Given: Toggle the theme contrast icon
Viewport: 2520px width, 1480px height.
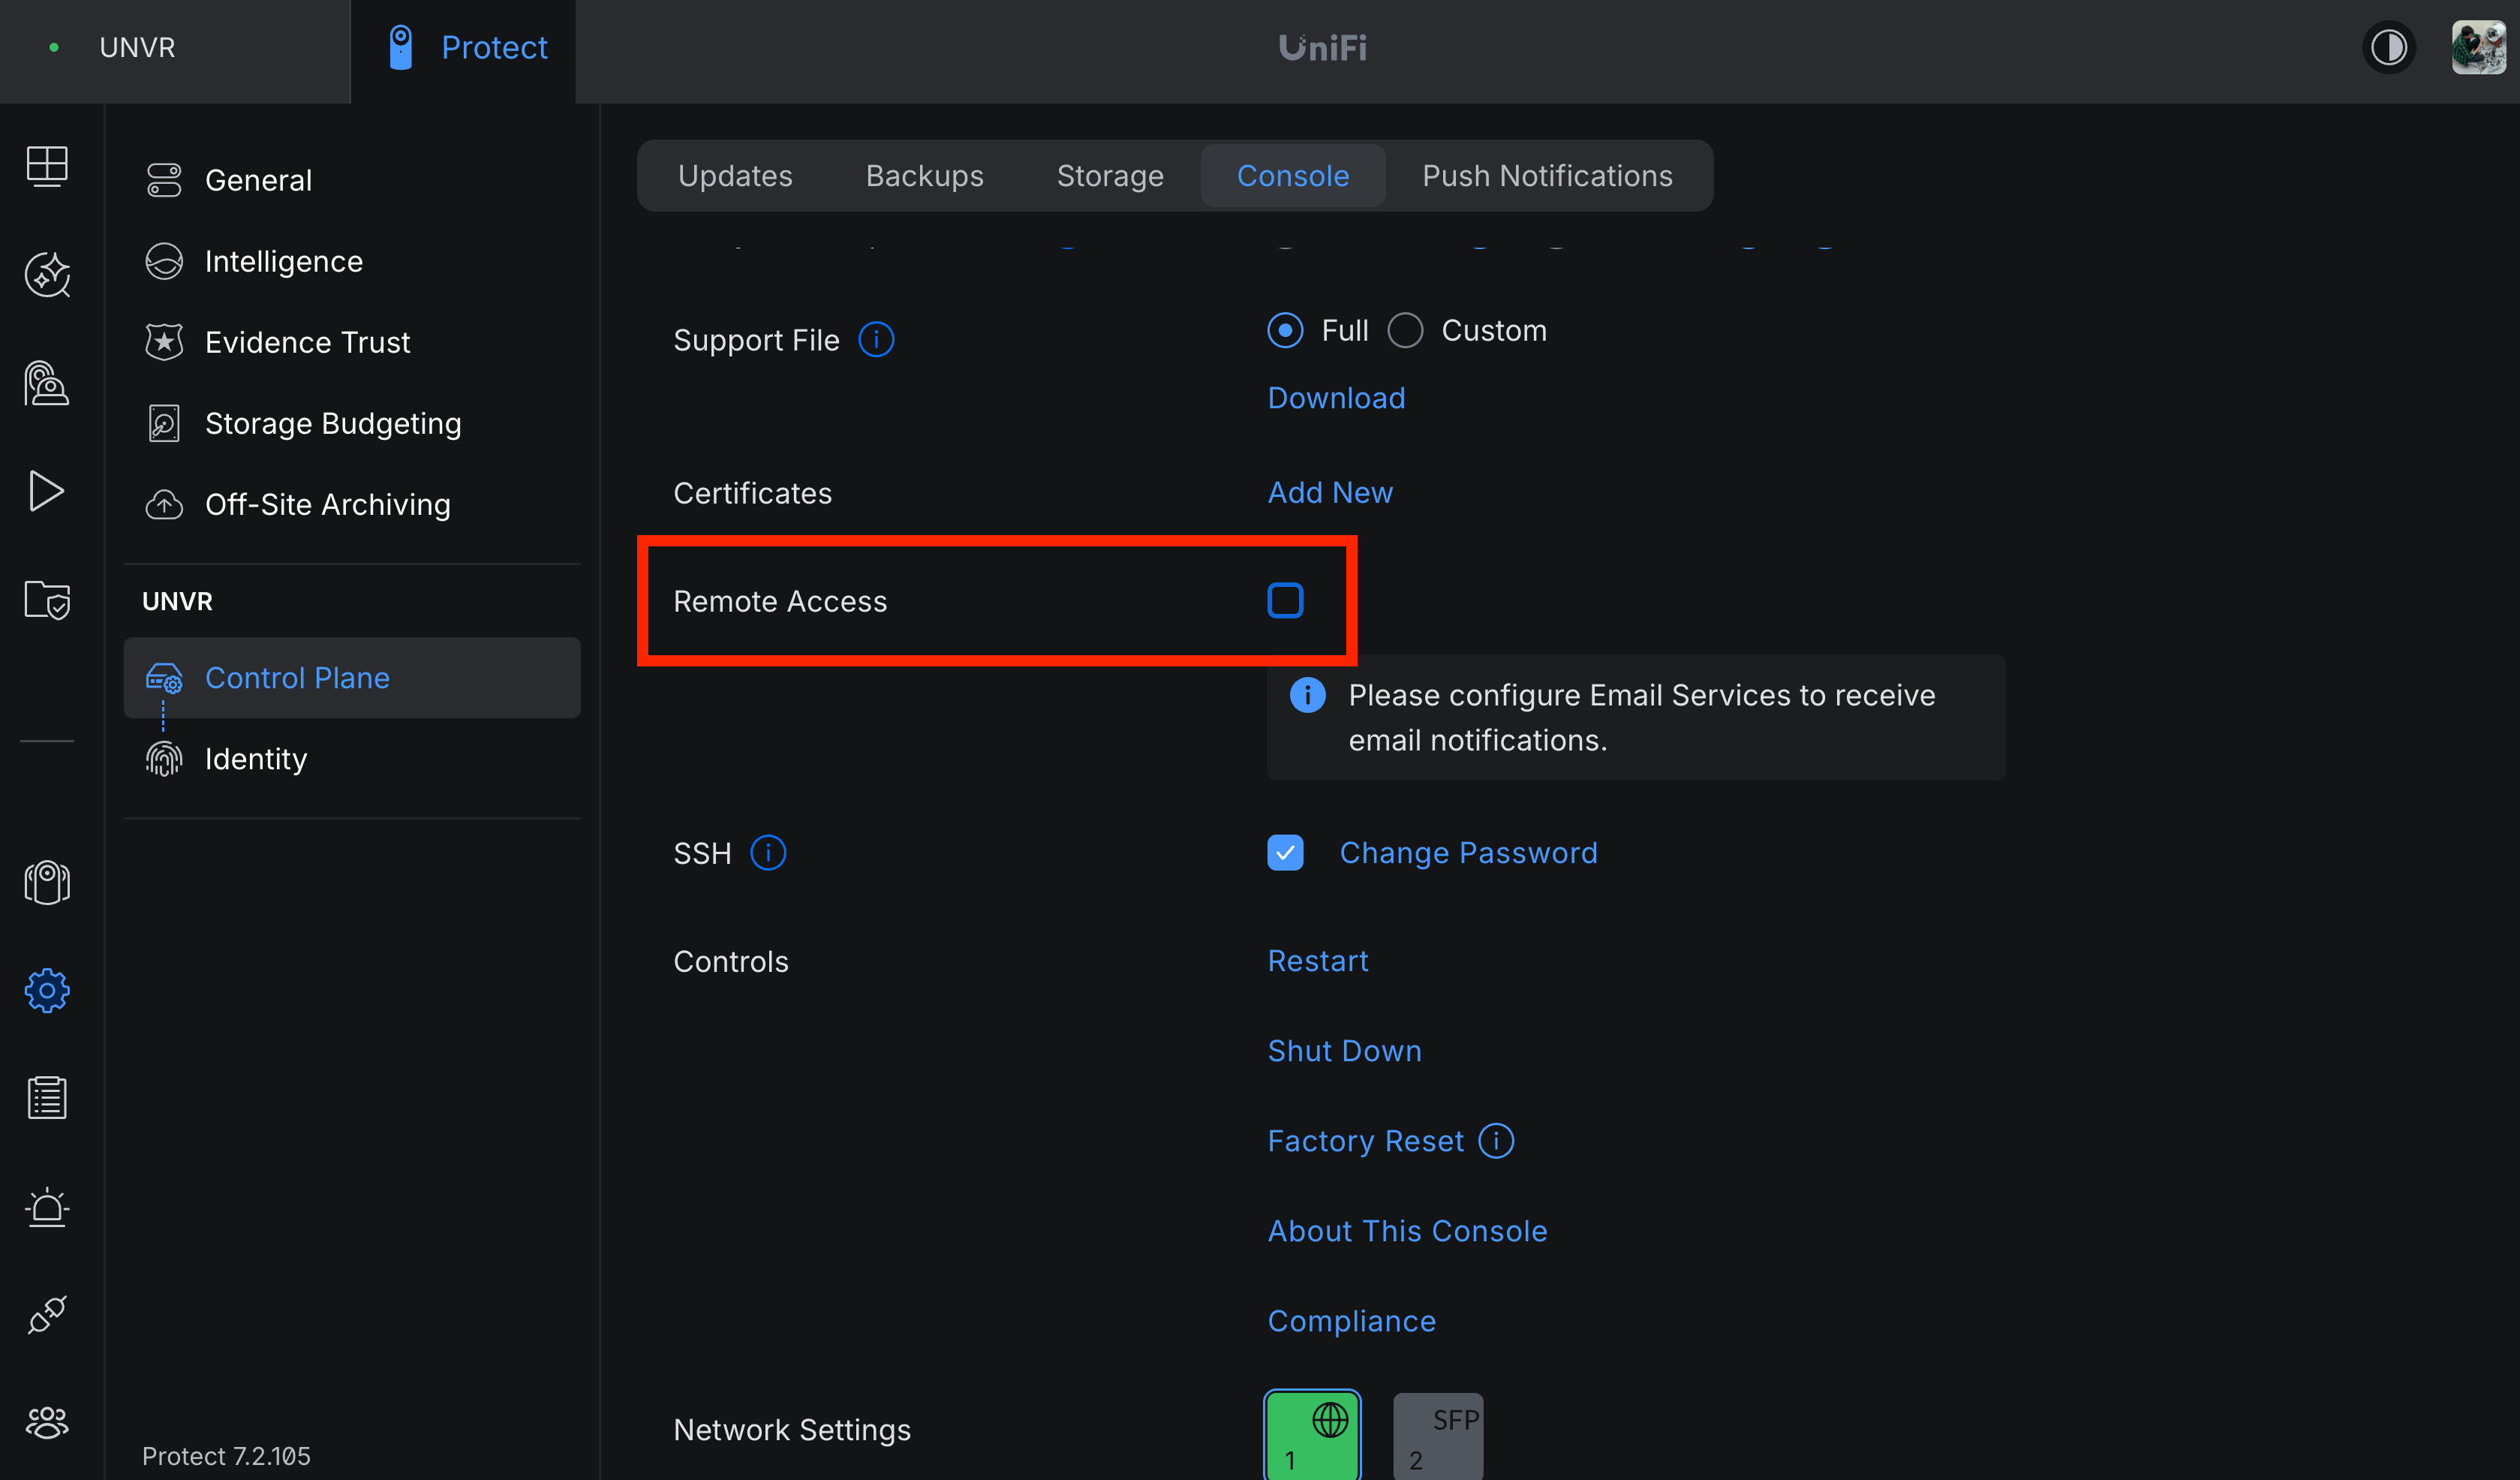Looking at the screenshot, I should coord(2389,47).
